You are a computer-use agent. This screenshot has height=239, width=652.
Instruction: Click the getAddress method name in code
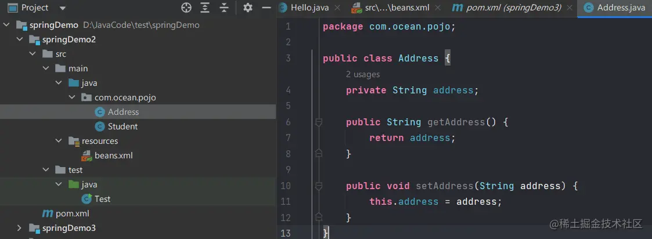point(456,122)
